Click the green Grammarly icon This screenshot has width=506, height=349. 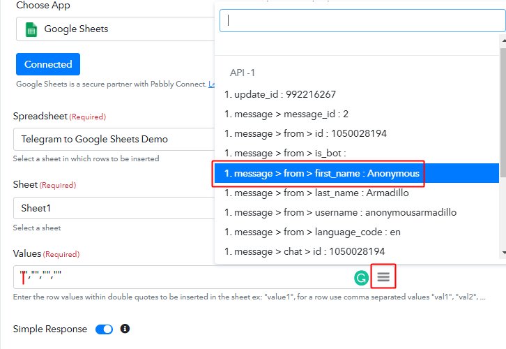click(361, 278)
